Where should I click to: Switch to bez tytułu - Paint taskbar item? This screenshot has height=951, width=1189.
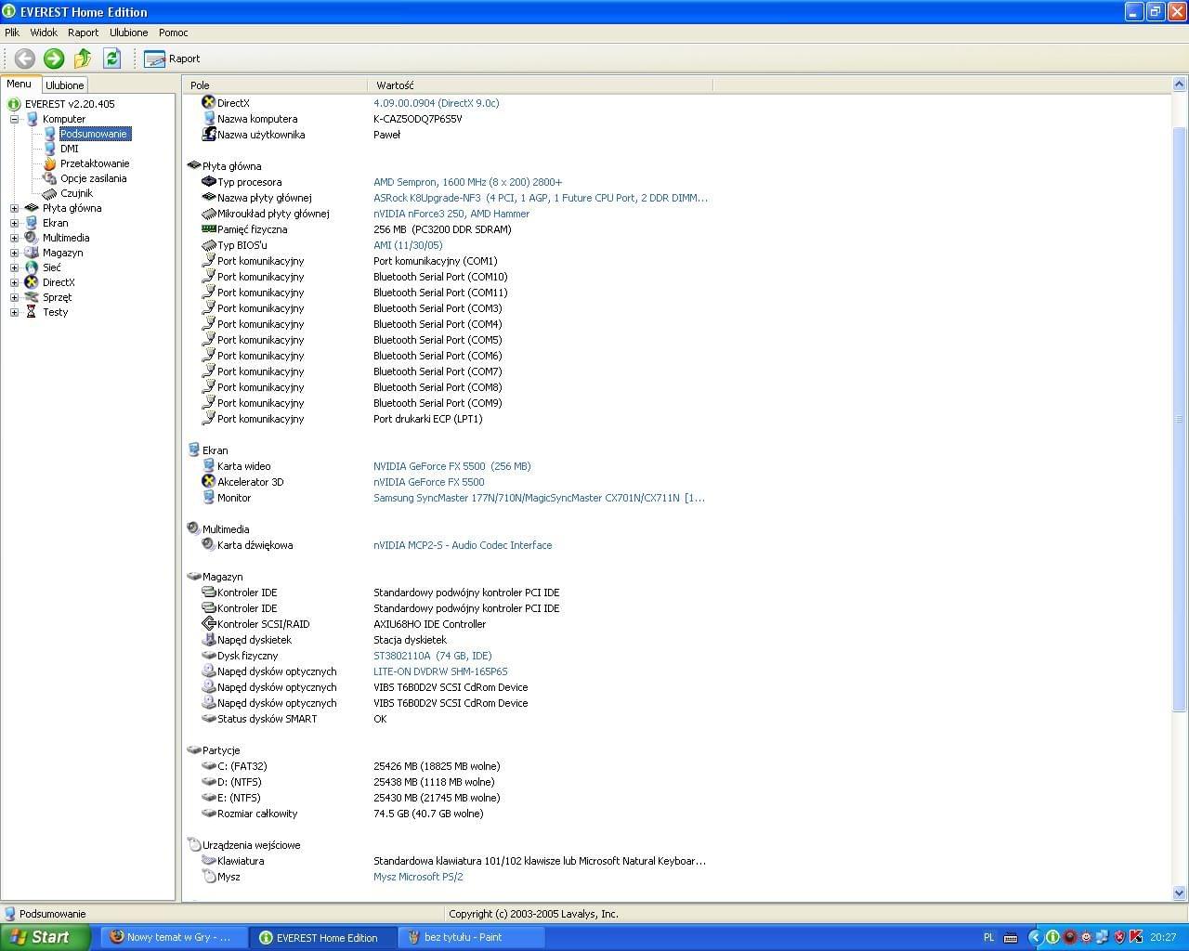click(x=471, y=937)
